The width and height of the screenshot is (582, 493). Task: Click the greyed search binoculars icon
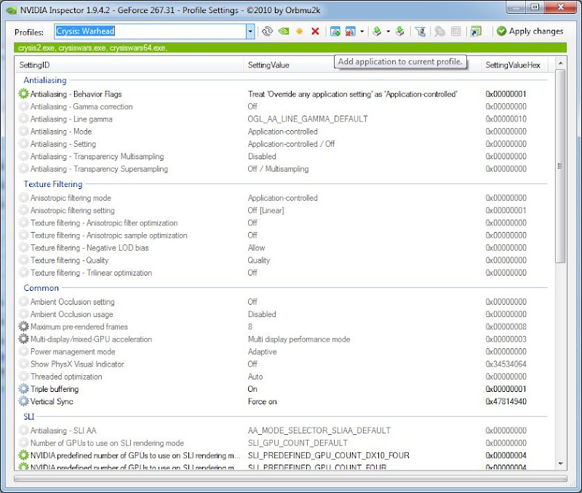pos(440,31)
